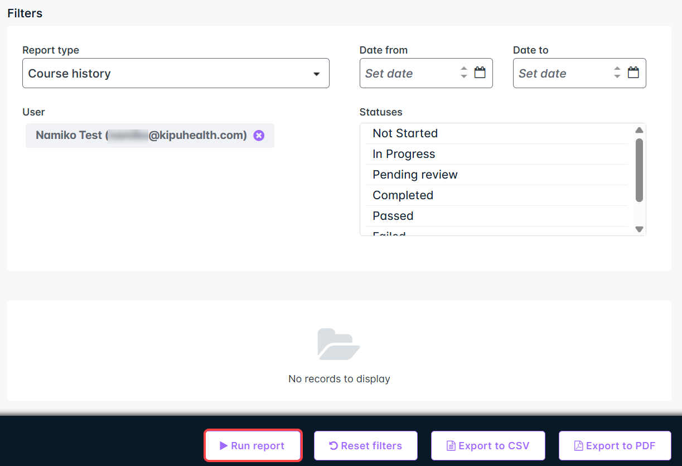Select the Not Started status
This screenshot has height=466, width=682.
(405, 133)
